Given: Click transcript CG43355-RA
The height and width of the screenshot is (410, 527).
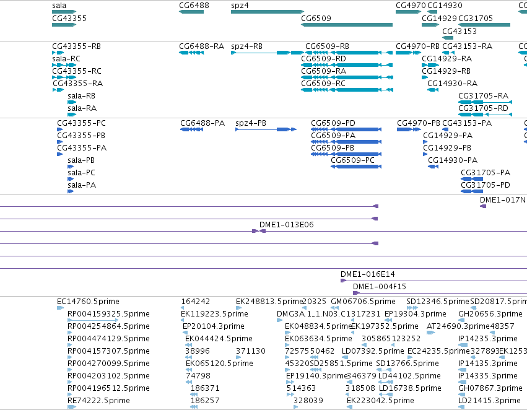Looking at the screenshot, I should point(58,90).
